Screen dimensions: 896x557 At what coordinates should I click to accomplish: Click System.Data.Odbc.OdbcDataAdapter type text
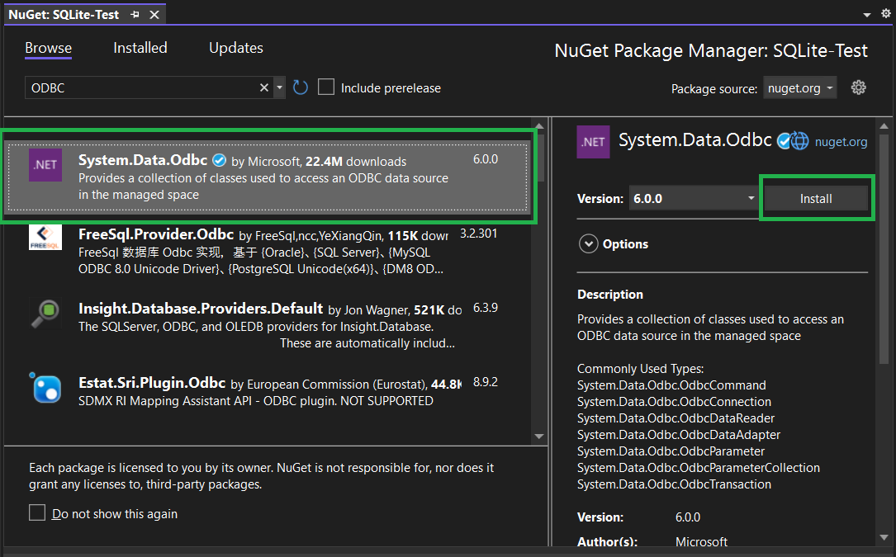(678, 435)
